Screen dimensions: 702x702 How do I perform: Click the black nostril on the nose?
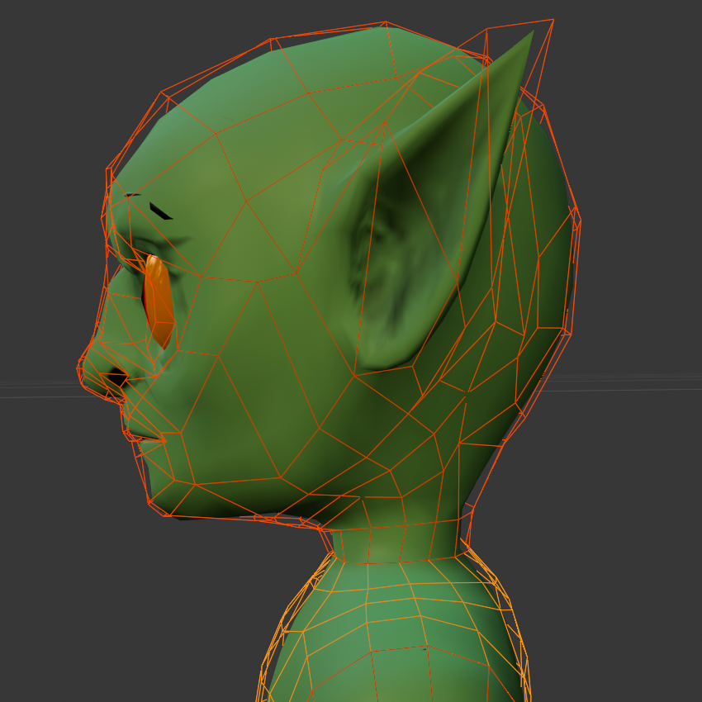point(118,377)
